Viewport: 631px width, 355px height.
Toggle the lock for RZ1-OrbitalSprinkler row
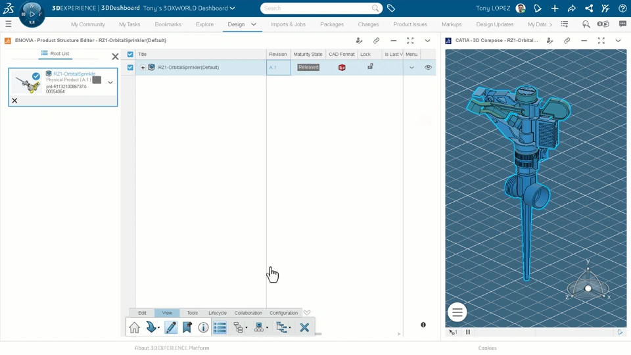(x=370, y=66)
